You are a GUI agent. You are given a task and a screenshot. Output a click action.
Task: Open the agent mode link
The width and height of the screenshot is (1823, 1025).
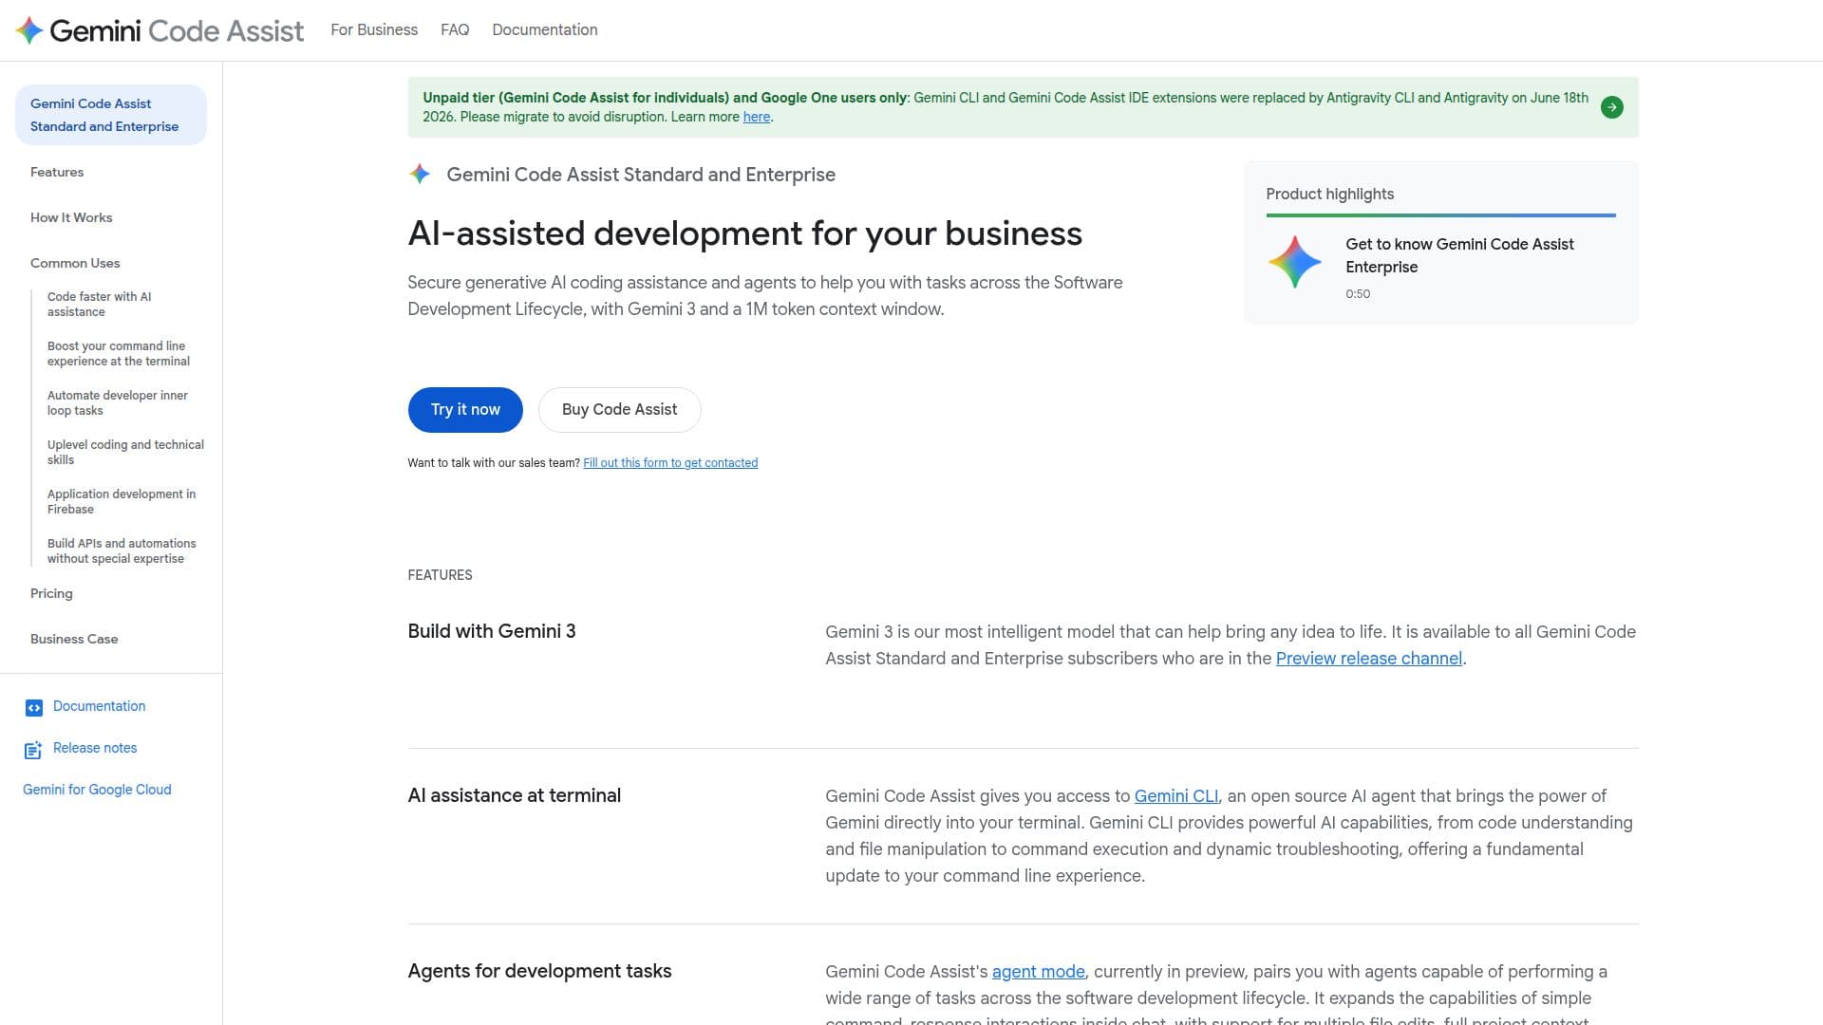[1039, 972]
